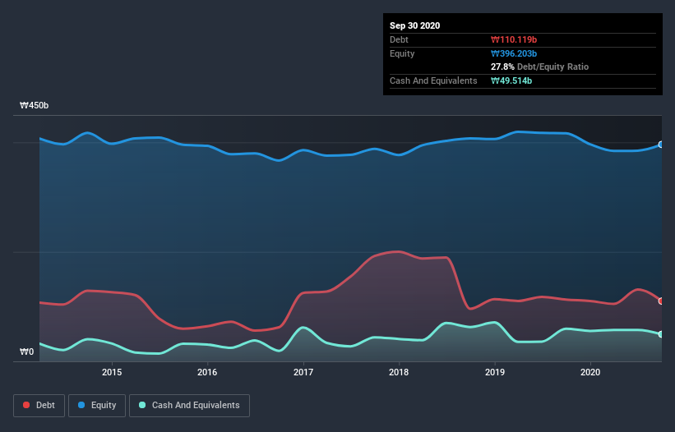Click the 27.8% Debt/Equity Ratio text

click(x=540, y=67)
